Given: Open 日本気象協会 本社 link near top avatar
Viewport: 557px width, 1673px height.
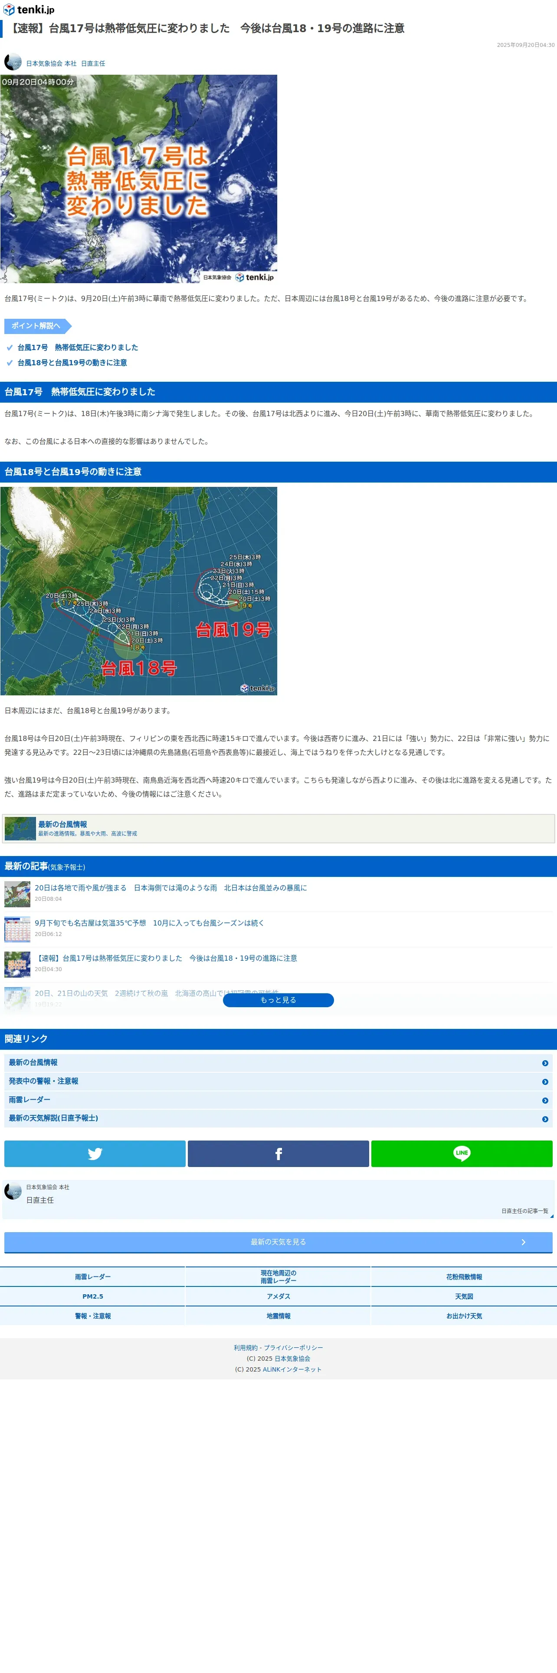Looking at the screenshot, I should 51,64.
